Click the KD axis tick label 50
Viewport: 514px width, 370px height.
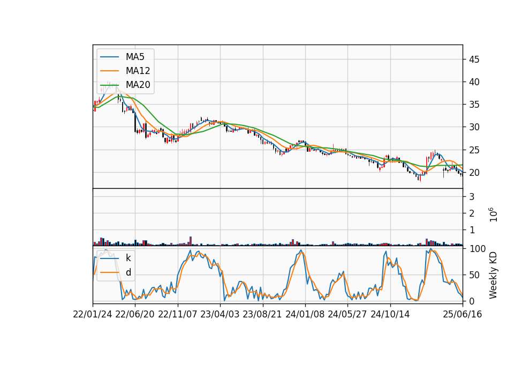pyautogui.click(x=475, y=275)
